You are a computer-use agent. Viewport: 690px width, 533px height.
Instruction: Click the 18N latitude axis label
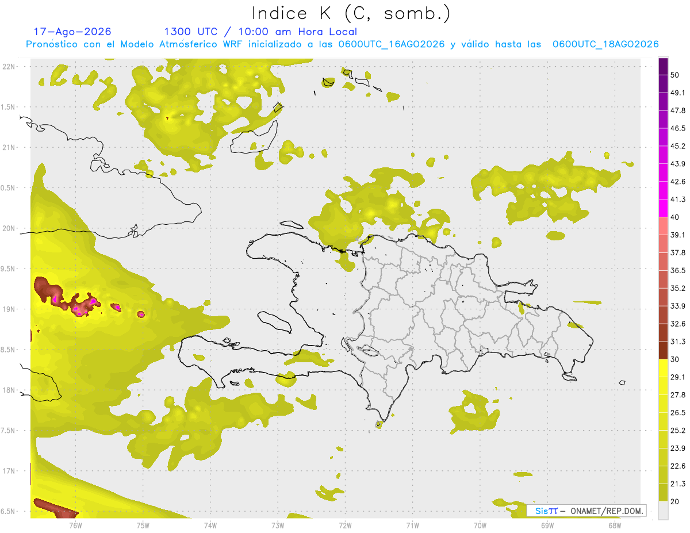coord(10,390)
